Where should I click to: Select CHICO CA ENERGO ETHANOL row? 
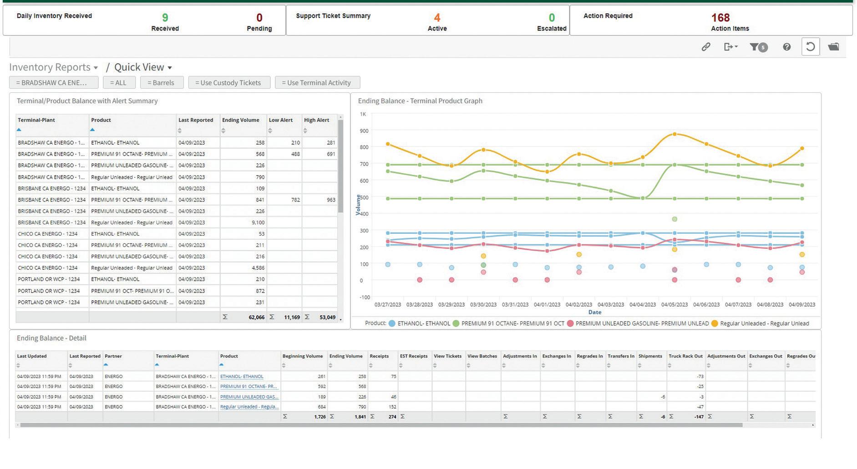pyautogui.click(x=177, y=234)
